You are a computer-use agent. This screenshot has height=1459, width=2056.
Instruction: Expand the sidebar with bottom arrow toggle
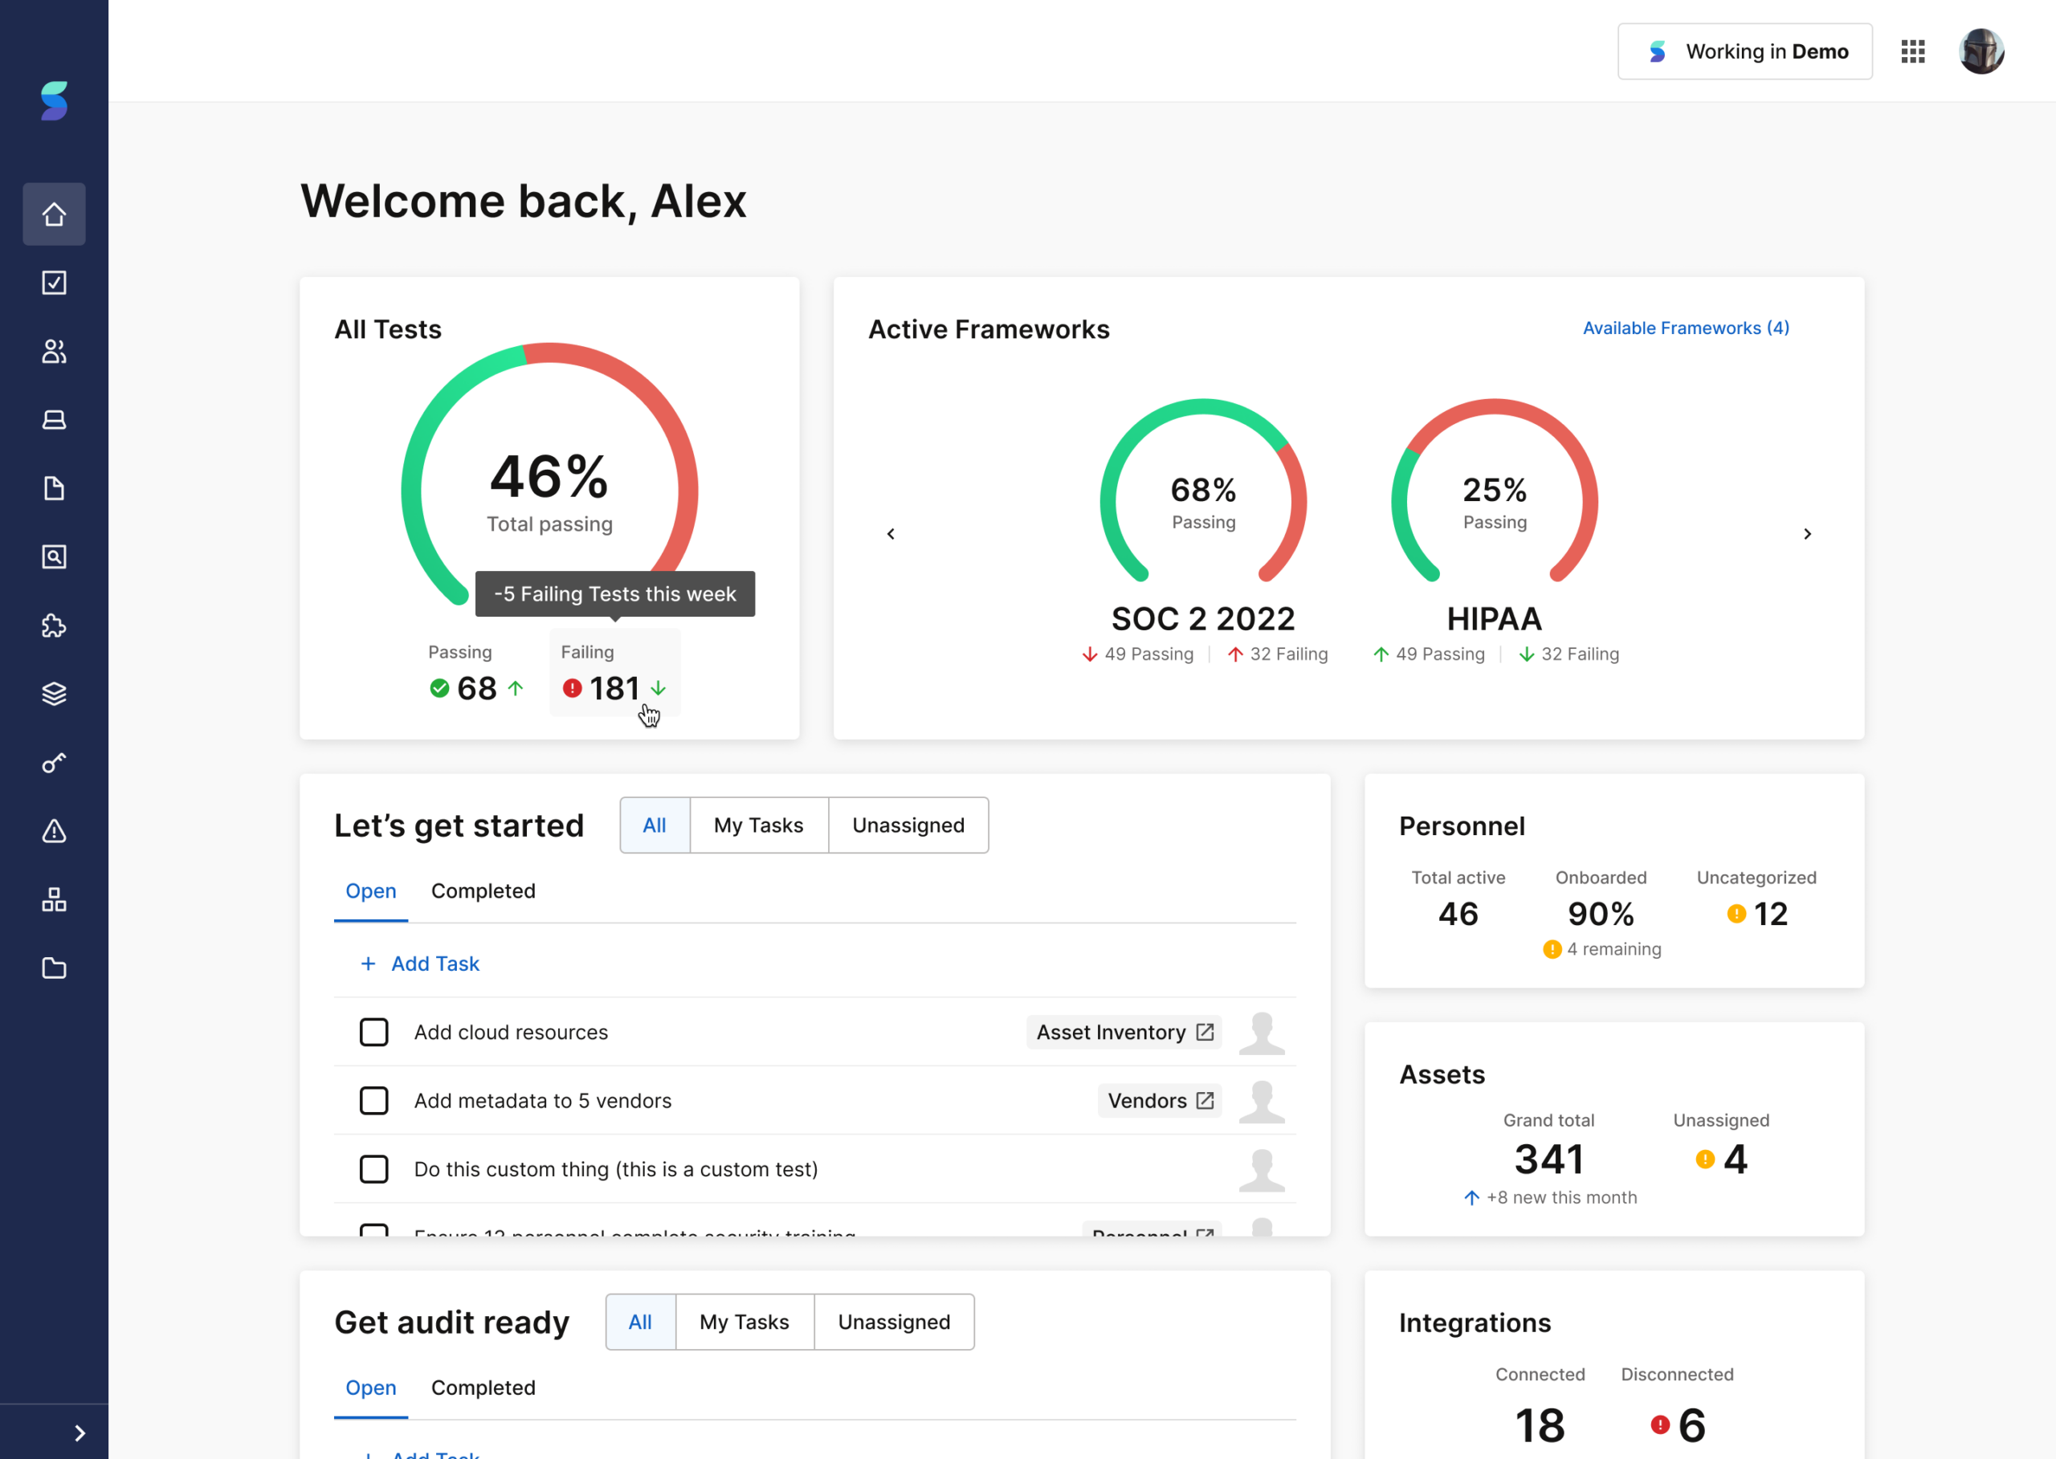(x=79, y=1432)
